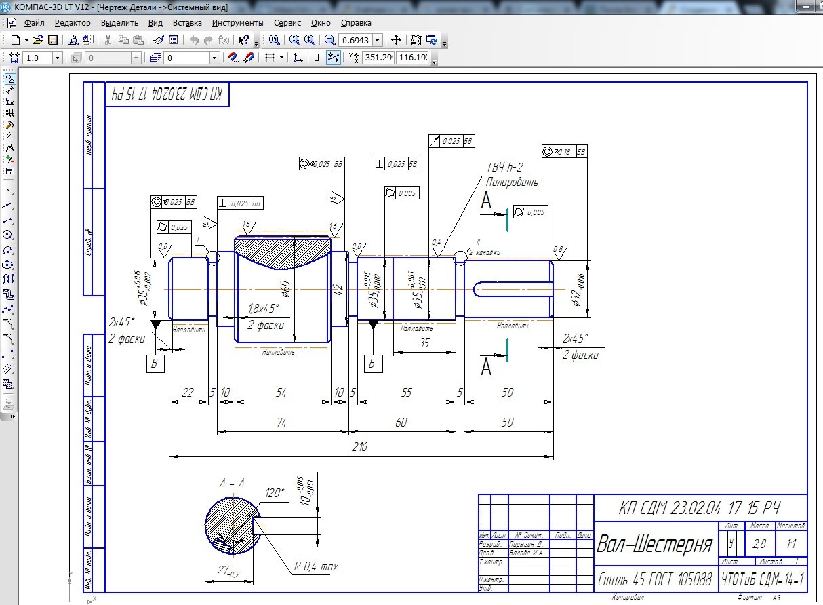Open print preview from the toolbar
The height and width of the screenshot is (605, 823).
(x=73, y=40)
